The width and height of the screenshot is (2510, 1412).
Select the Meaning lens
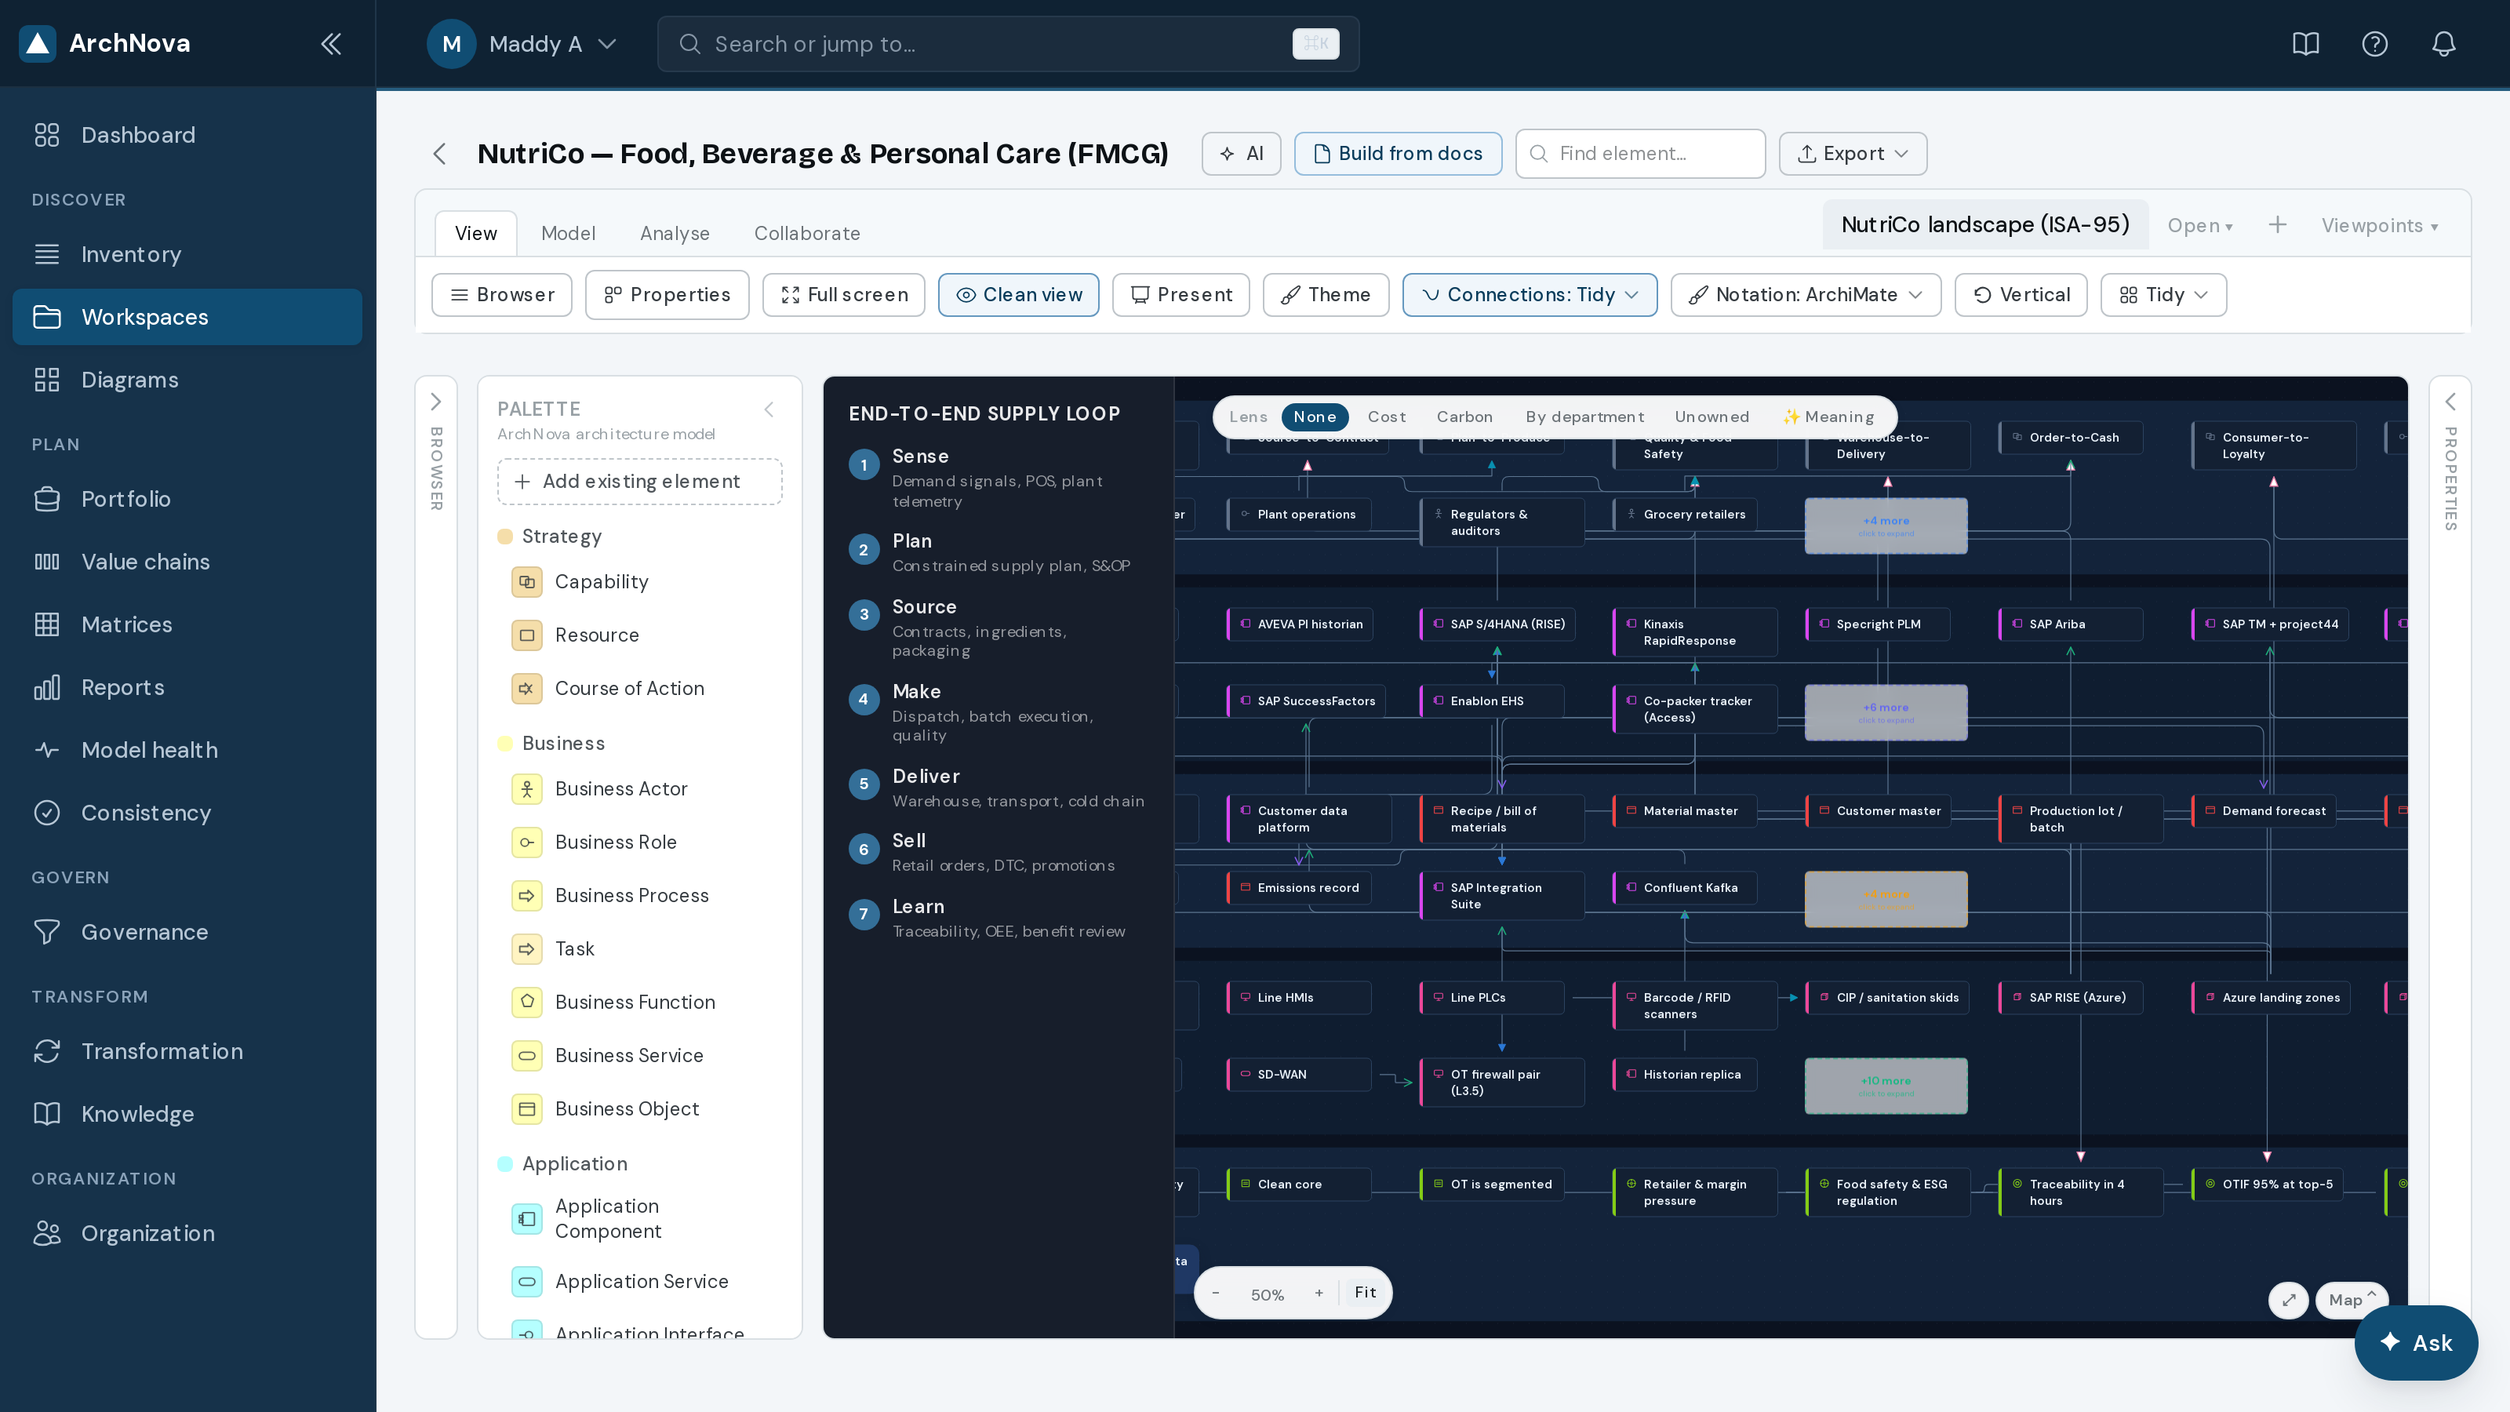(1829, 417)
